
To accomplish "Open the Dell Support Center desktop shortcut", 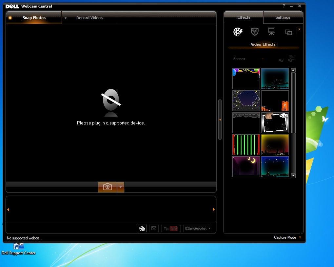I will [19, 249].
